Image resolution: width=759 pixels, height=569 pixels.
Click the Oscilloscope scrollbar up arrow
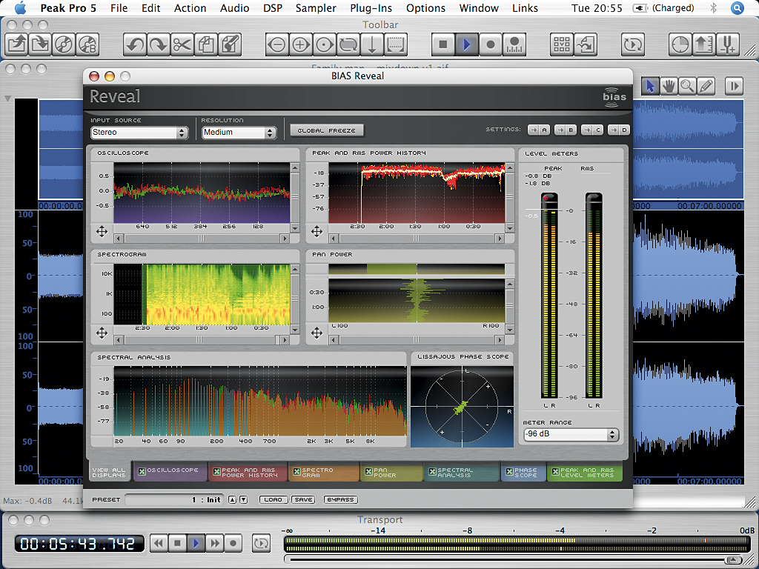(x=295, y=167)
